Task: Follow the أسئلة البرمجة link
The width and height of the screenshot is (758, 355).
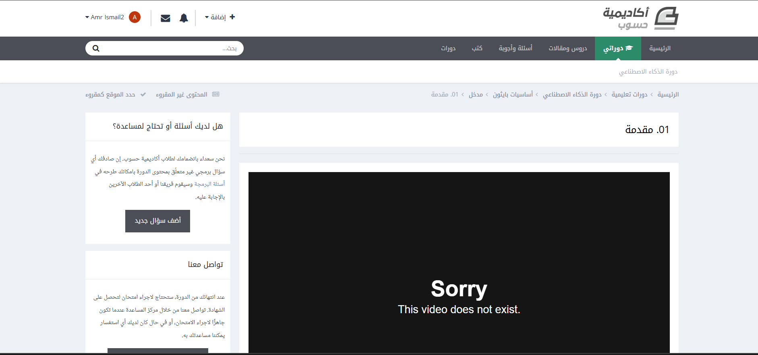Action: 209,184
